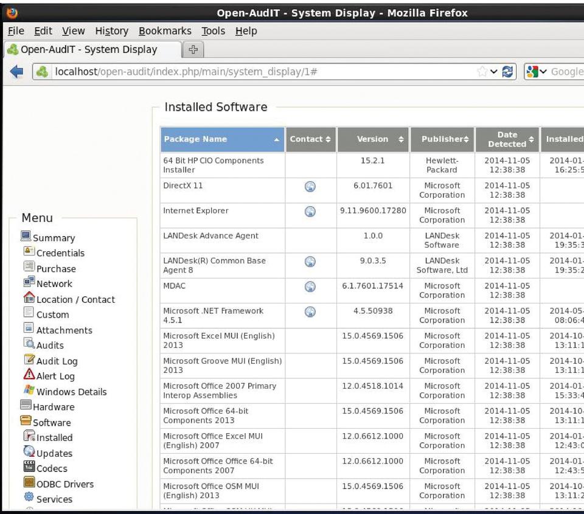Open the Windows Details menu link
This screenshot has width=584, height=514.
pyautogui.click(x=71, y=392)
